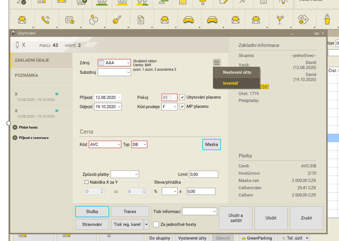Choose Nastavení účtu in the popup menu
The height and width of the screenshot is (241, 339).
[x=237, y=72]
